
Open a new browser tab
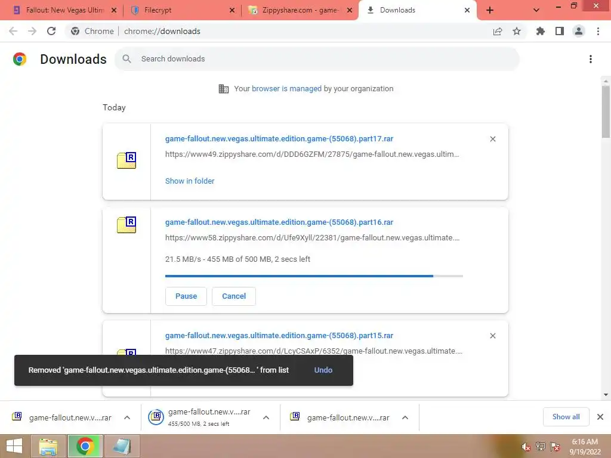click(490, 11)
